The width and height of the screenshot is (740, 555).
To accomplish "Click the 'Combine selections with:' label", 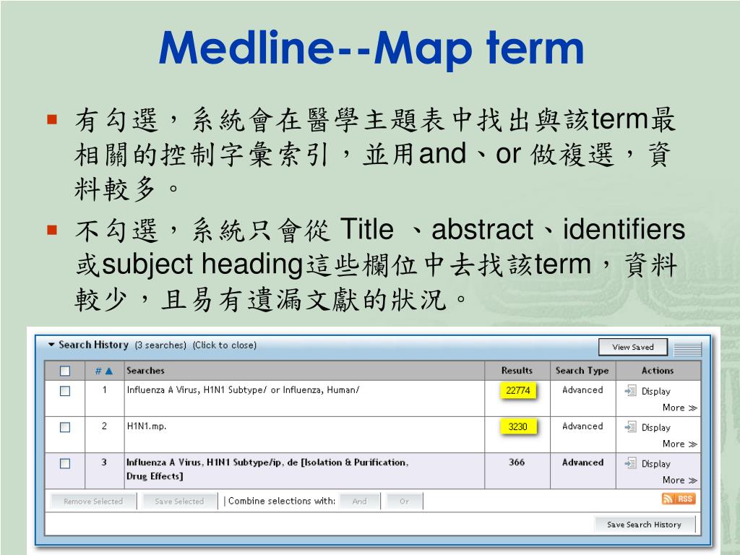I will pyautogui.click(x=282, y=502).
